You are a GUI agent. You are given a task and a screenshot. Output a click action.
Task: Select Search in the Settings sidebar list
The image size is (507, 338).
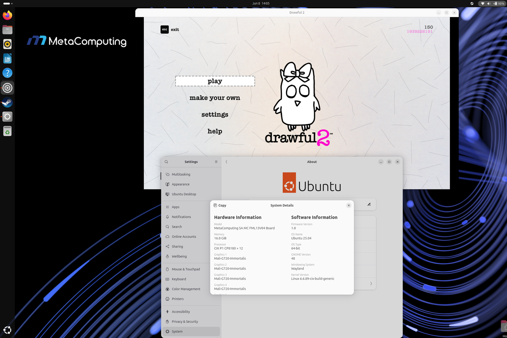[x=191, y=227]
